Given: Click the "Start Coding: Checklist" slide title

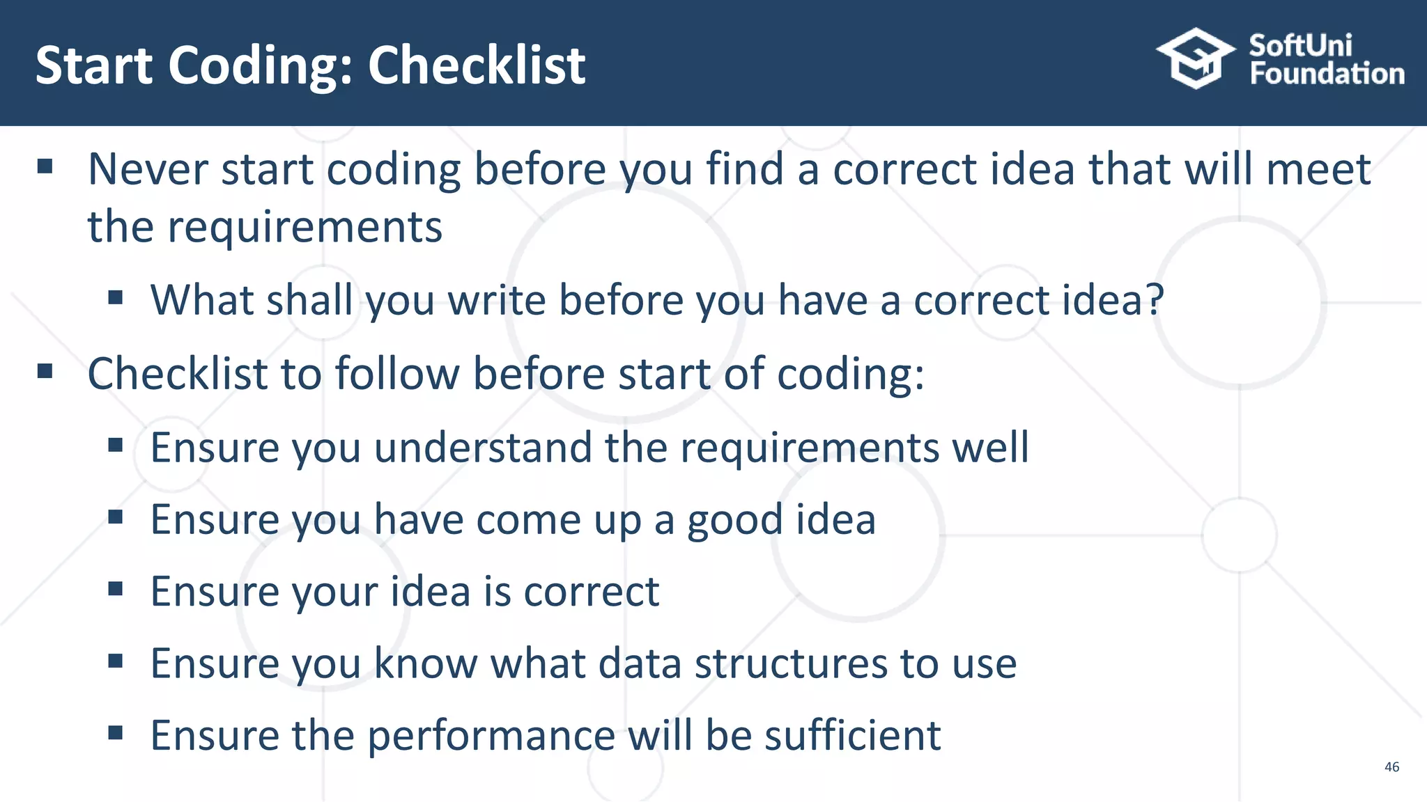Looking at the screenshot, I should tap(310, 65).
